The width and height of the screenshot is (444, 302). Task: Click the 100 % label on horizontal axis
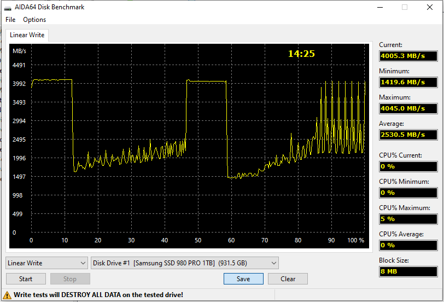tap(355, 240)
